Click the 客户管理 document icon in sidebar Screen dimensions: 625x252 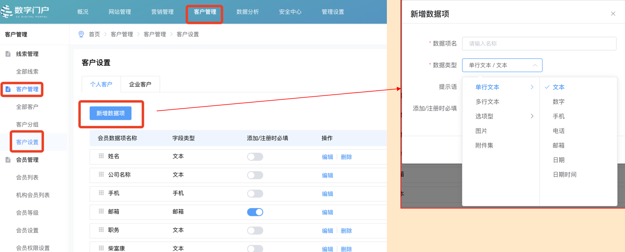(8, 89)
